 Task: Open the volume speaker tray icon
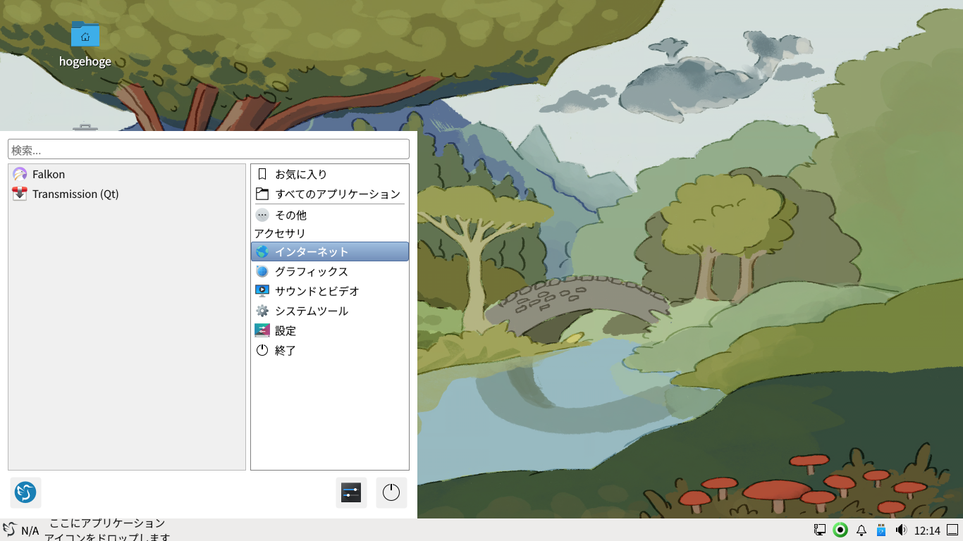[901, 530]
